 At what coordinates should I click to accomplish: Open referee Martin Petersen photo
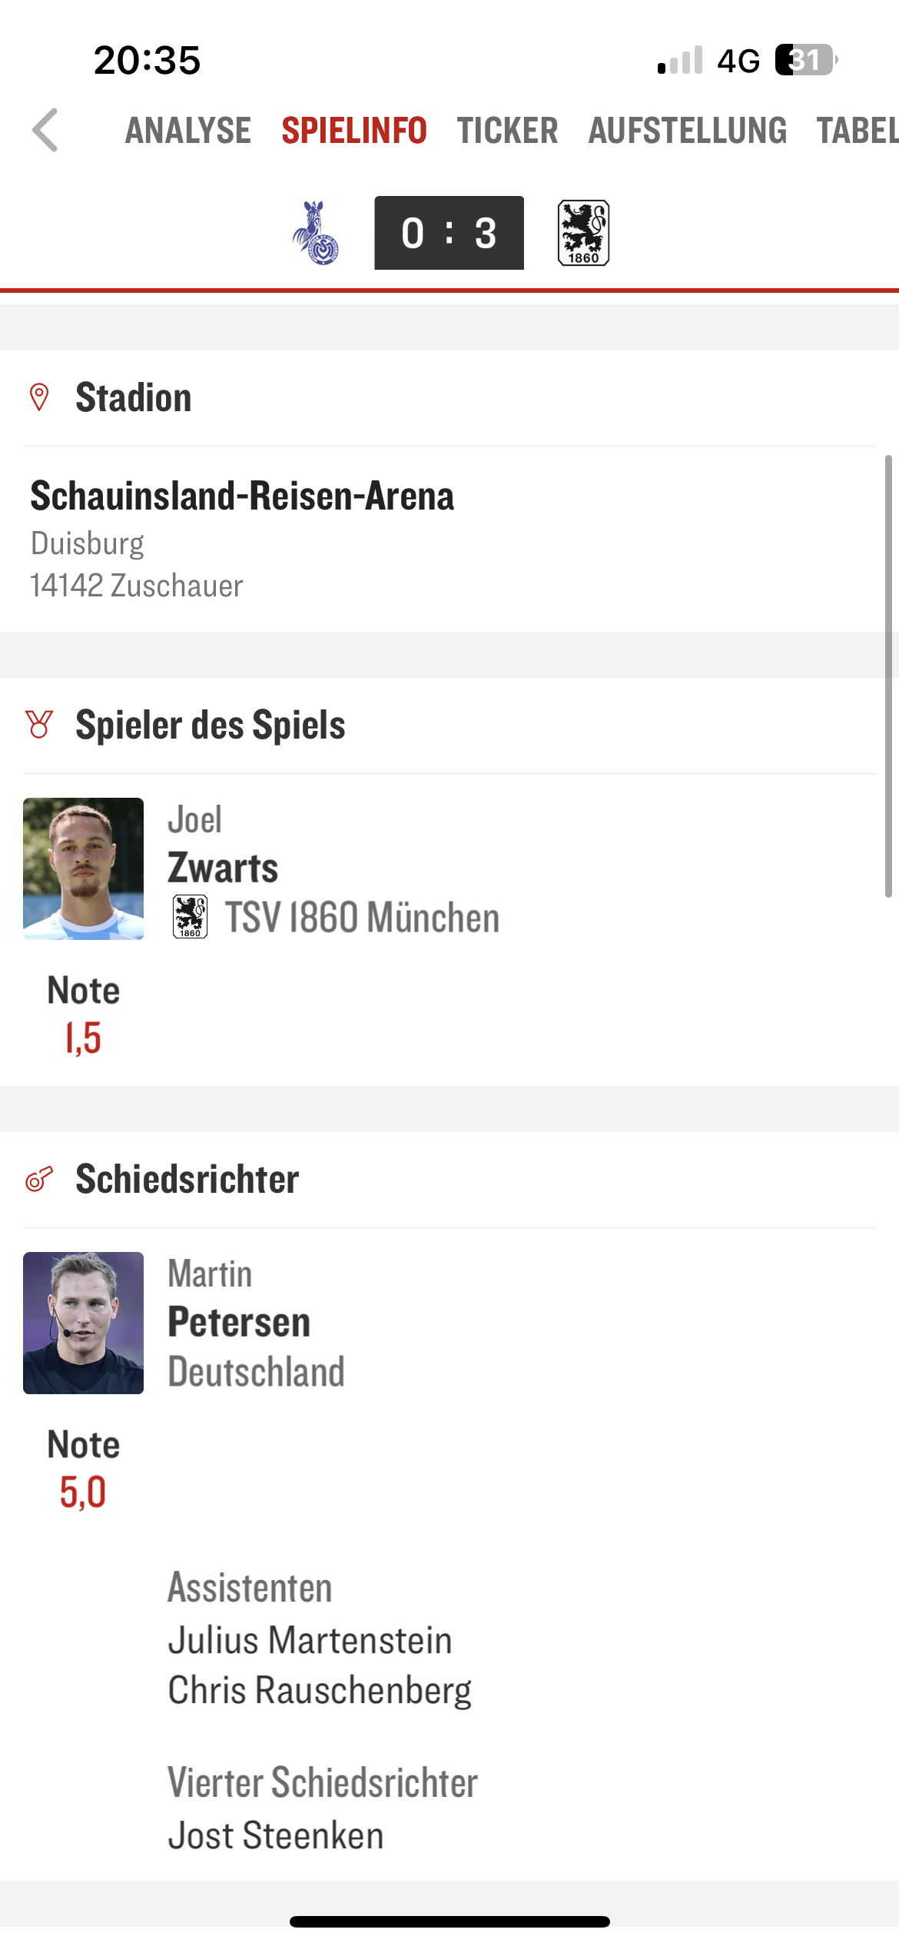(83, 1323)
